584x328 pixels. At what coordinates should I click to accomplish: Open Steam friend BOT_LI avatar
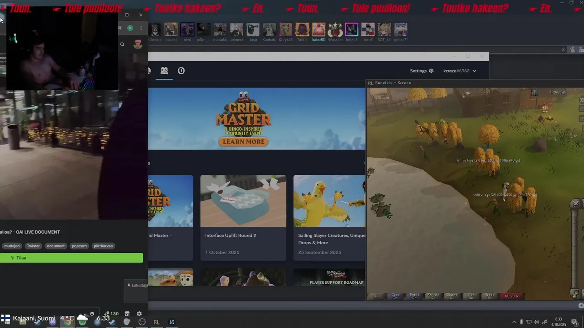(385, 30)
